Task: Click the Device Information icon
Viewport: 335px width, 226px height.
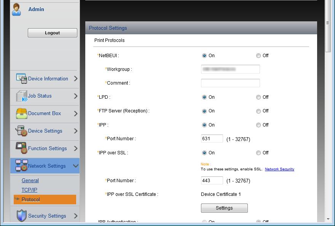Action: tap(22, 79)
